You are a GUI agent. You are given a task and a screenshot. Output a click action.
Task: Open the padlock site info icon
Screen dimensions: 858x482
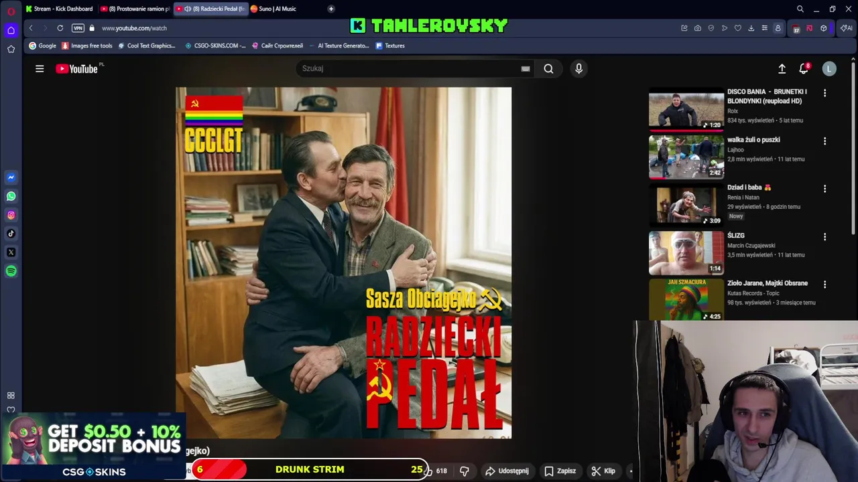click(x=92, y=28)
